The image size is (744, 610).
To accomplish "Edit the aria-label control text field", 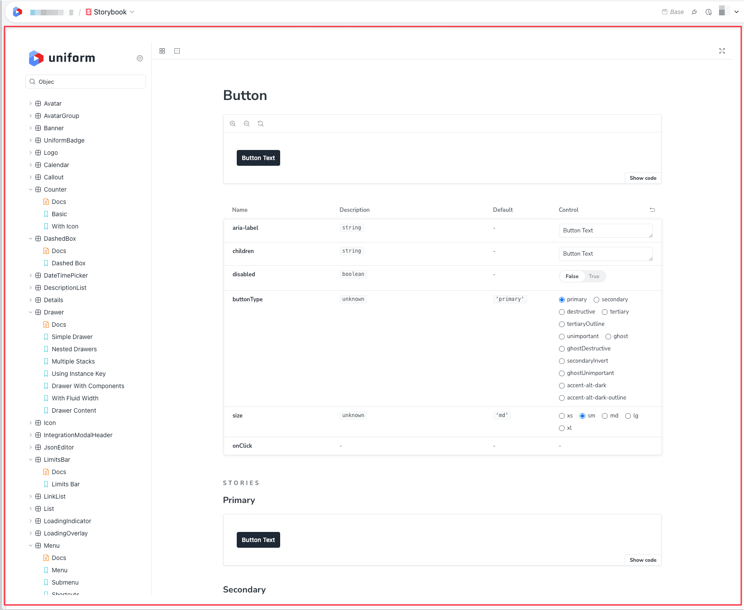I will click(x=605, y=231).
